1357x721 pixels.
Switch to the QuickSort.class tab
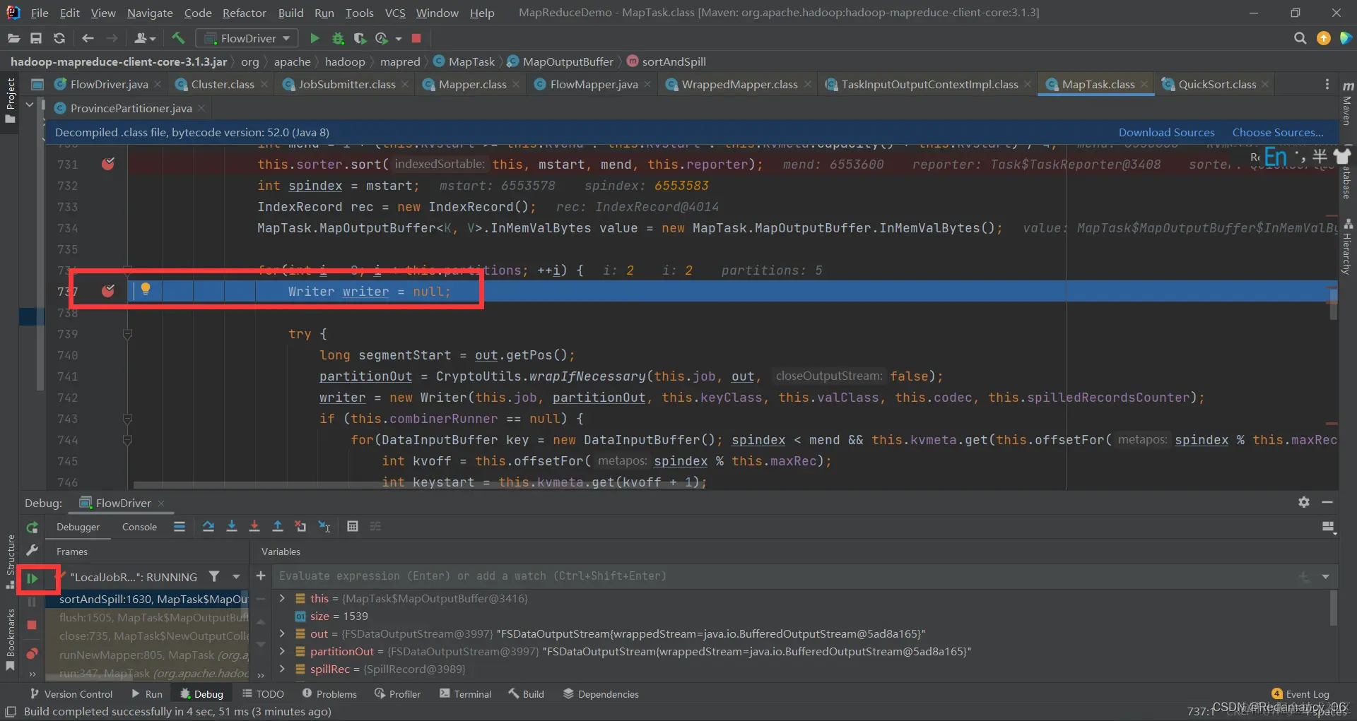[x=1216, y=85]
